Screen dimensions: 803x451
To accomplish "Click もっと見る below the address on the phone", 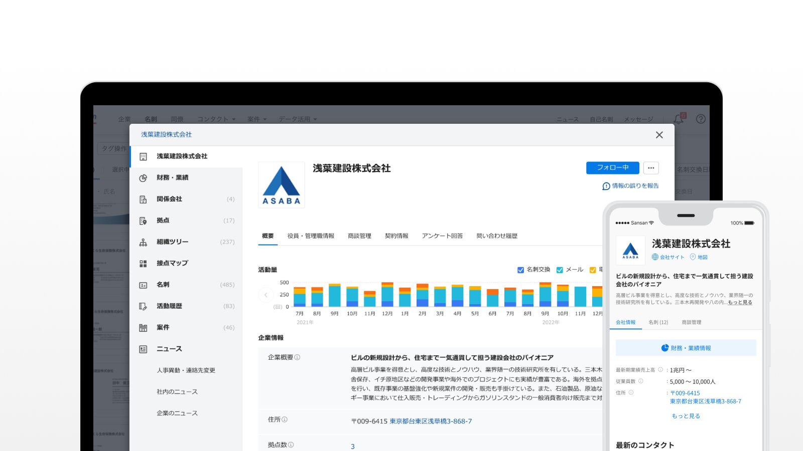I will tap(686, 416).
